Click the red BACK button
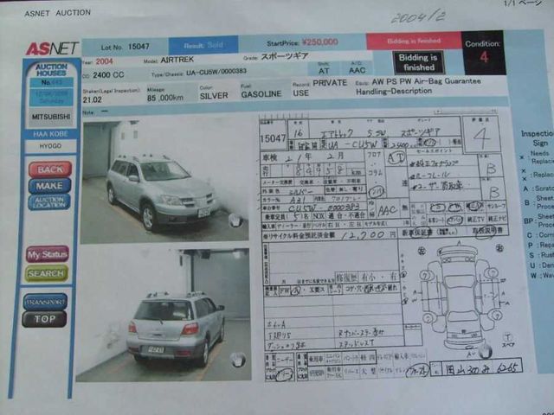 50,169
